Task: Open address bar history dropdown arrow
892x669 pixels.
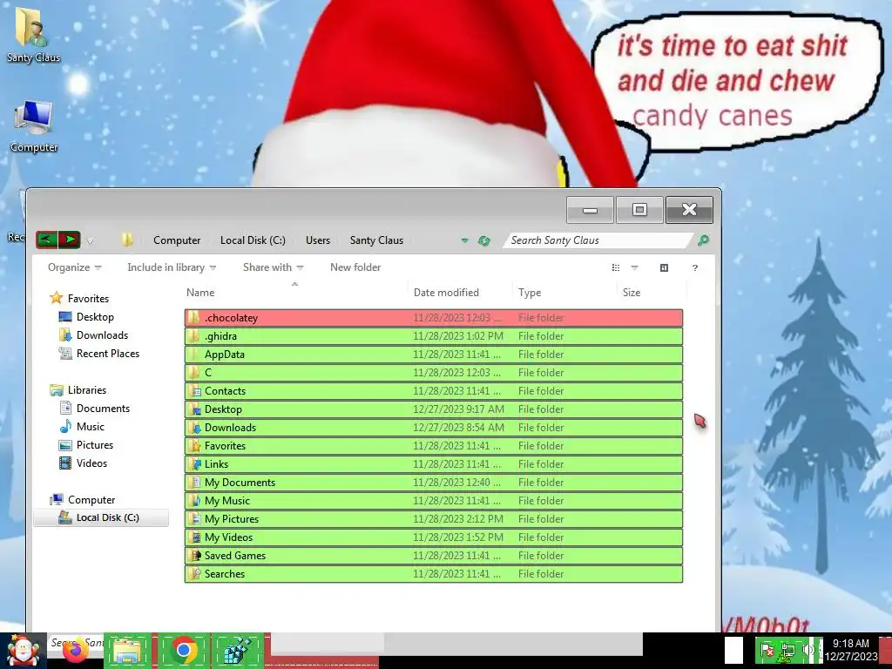Action: (x=465, y=240)
